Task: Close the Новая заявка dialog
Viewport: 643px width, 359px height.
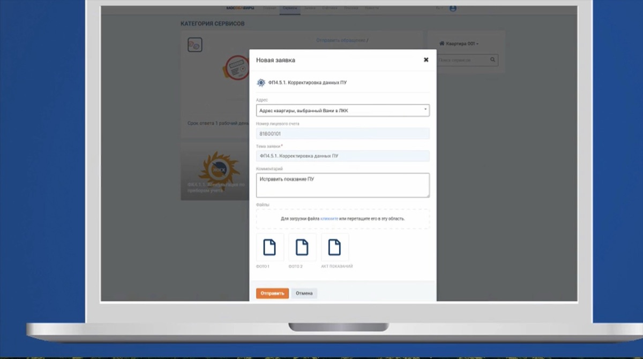Action: pyautogui.click(x=426, y=60)
